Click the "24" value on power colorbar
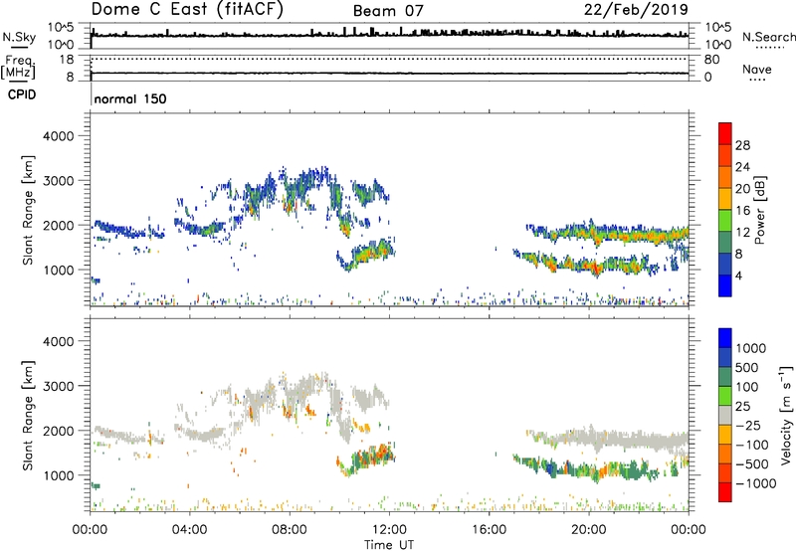796x551 pixels. 742,167
